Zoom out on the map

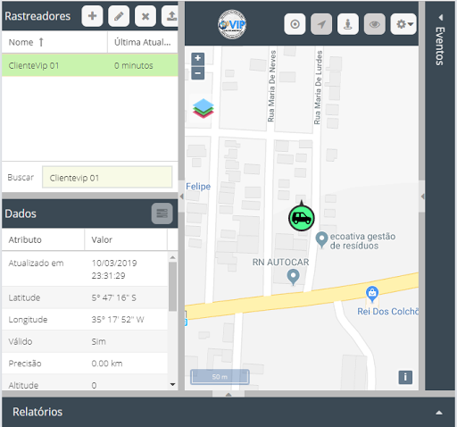(198, 73)
